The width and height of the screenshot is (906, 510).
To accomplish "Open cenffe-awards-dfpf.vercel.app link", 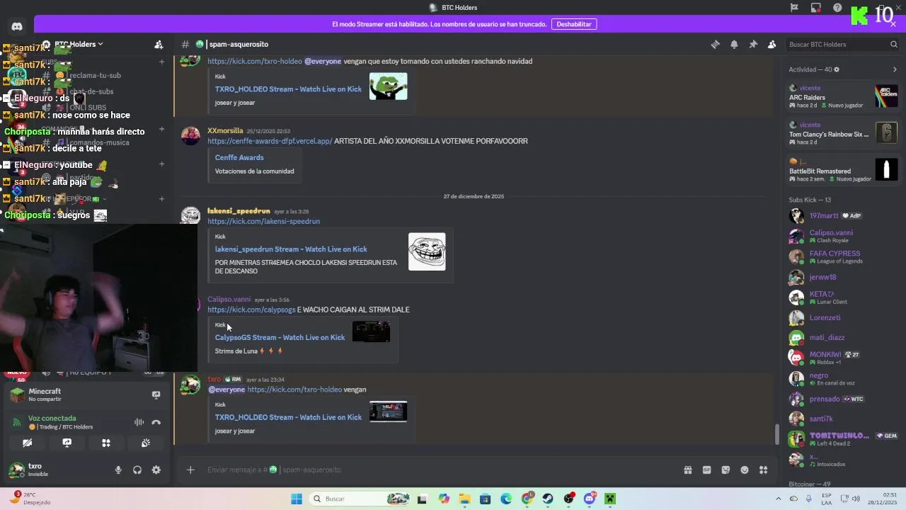I will coord(270,141).
